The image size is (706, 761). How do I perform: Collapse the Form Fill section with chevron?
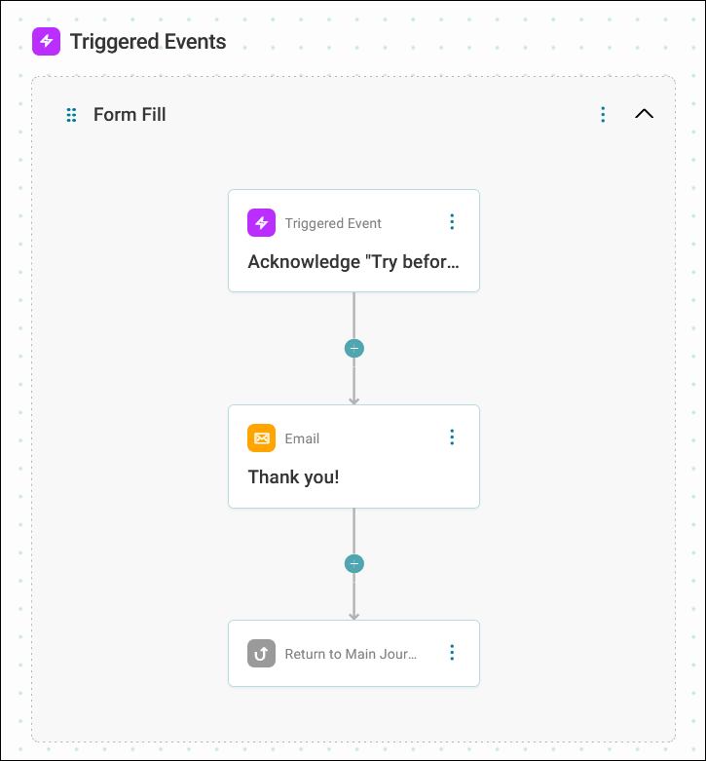point(644,114)
